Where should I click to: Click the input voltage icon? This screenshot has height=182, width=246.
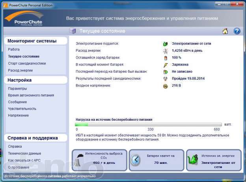[166, 86]
